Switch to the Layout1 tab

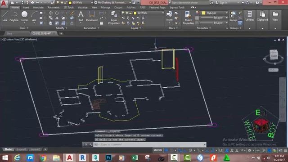(21, 149)
